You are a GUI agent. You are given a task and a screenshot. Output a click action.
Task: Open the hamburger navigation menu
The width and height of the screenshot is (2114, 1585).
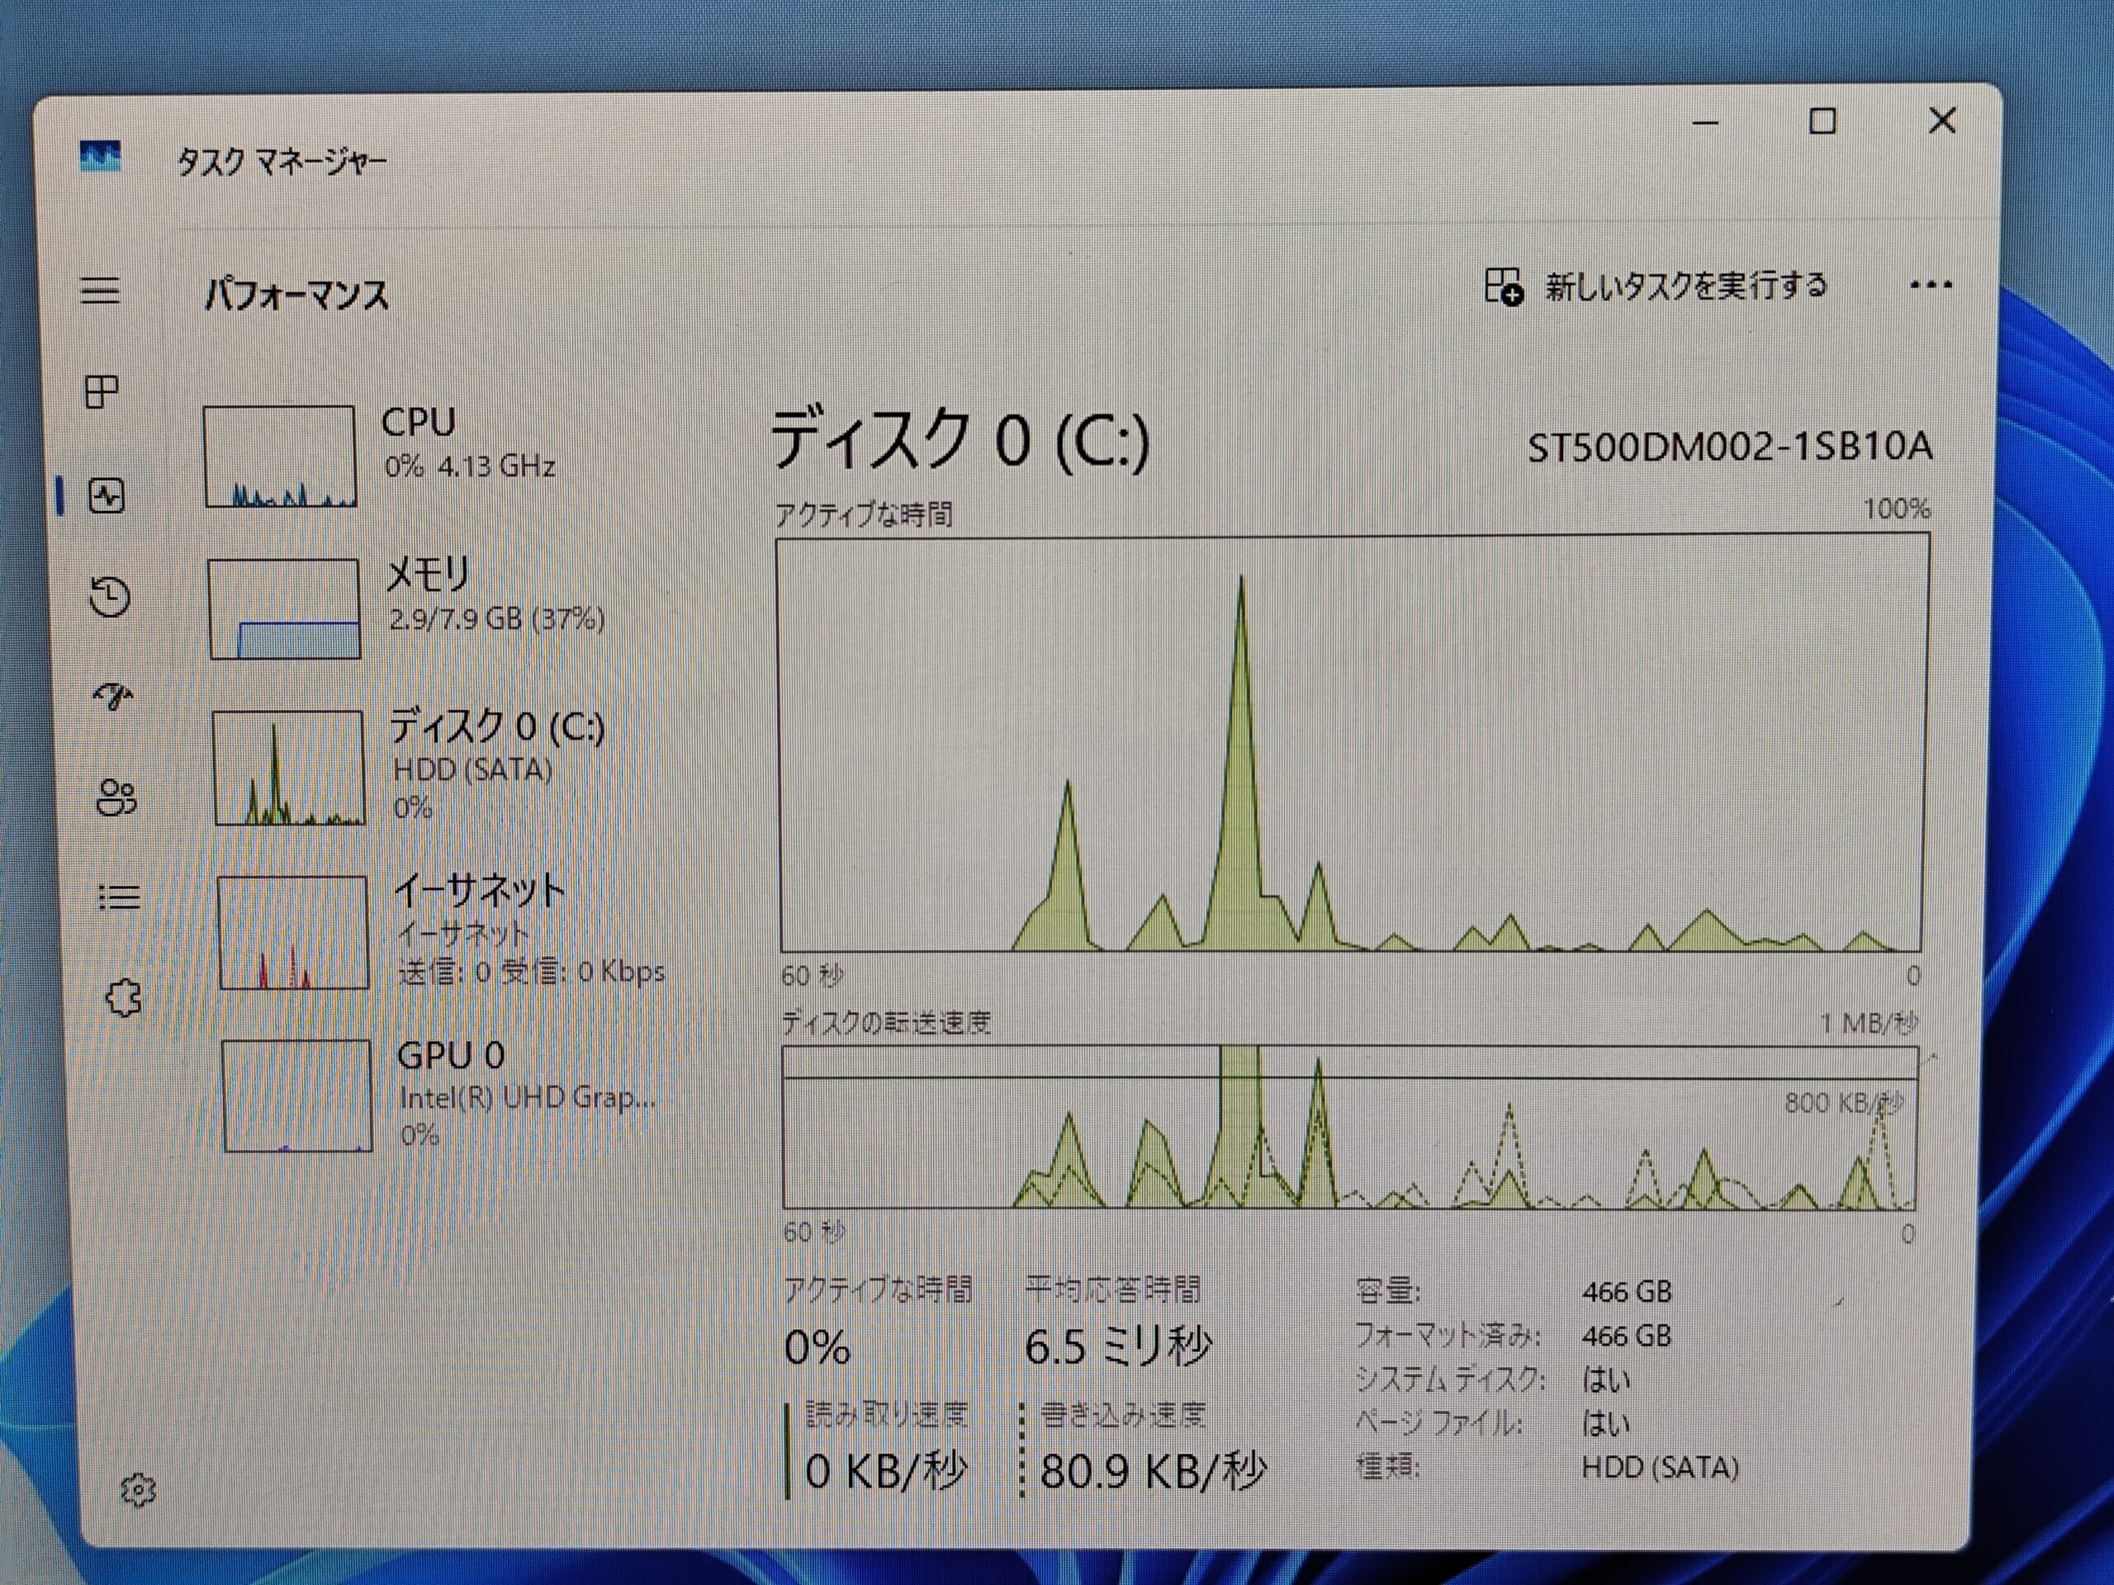[x=101, y=291]
